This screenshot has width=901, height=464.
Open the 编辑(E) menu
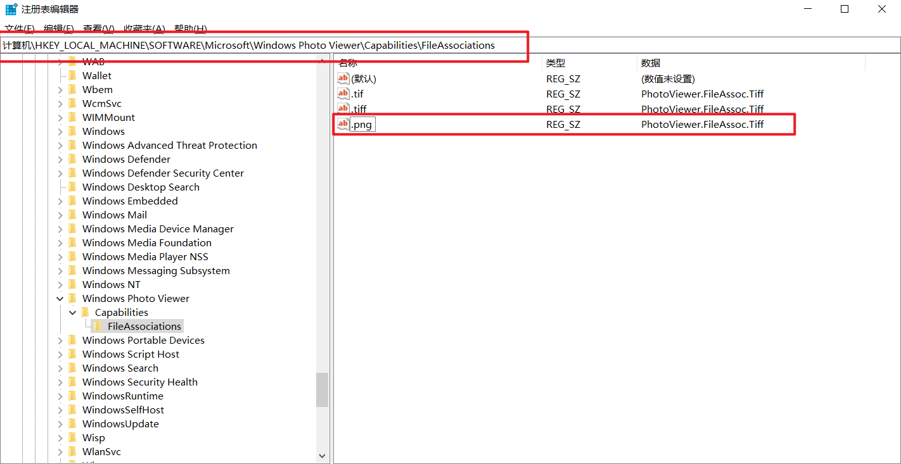tap(59, 29)
